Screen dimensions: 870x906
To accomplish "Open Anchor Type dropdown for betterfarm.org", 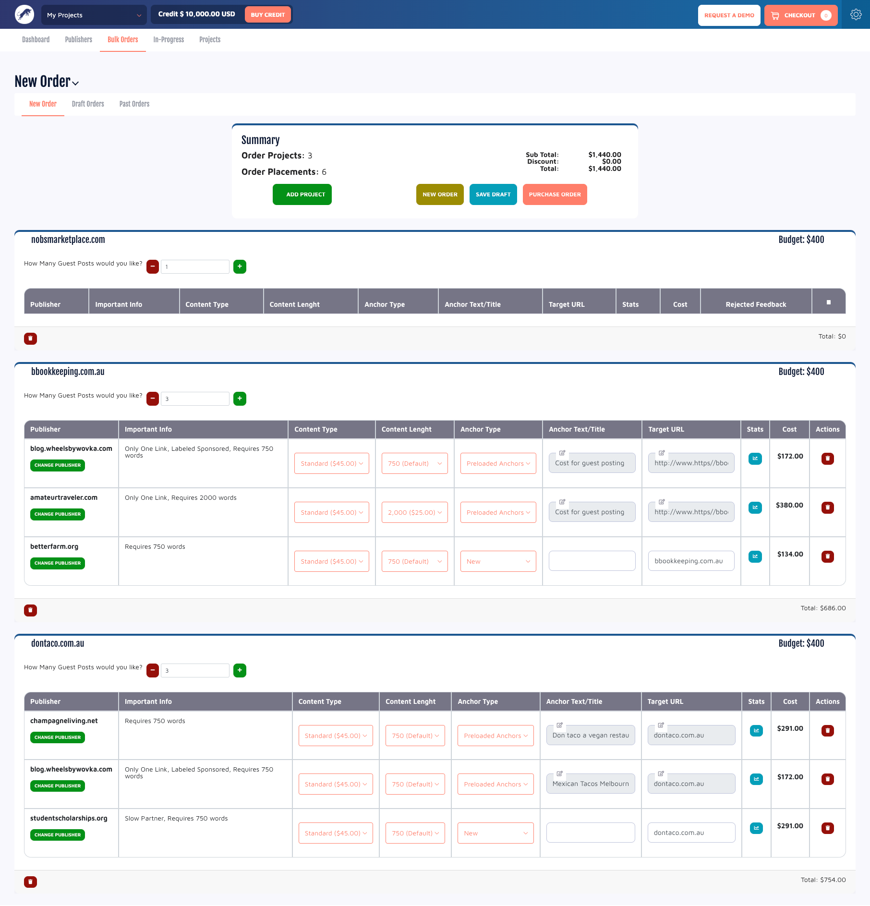I will point(498,561).
